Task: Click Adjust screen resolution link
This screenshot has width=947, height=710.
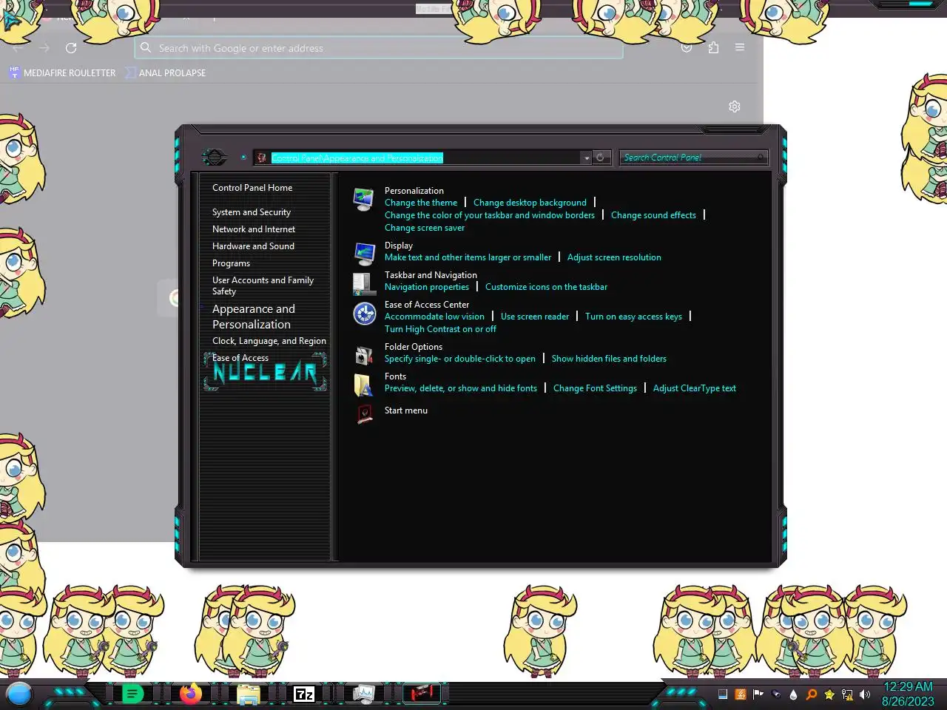Action: click(614, 257)
